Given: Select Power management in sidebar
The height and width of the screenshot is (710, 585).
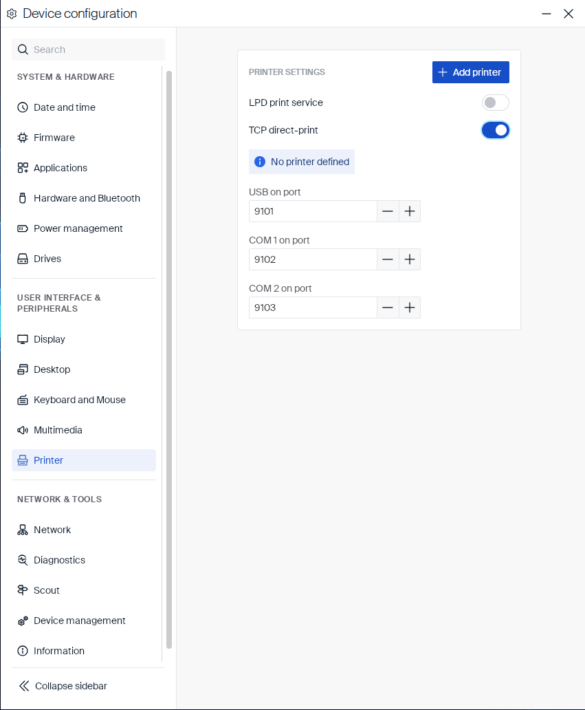Looking at the screenshot, I should coord(84,228).
